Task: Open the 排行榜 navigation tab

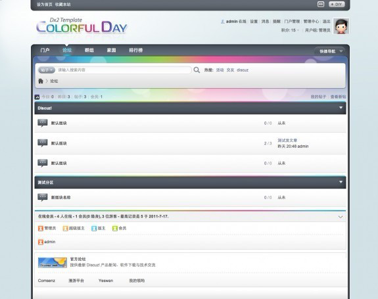Action: point(136,50)
